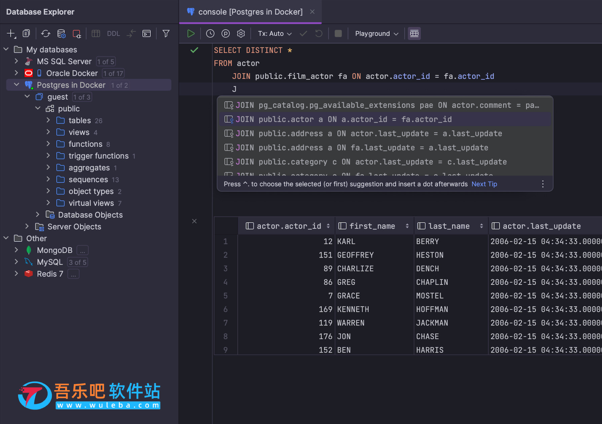Close the console [Postgres in Docker] tab
The image size is (602, 424).
coord(312,12)
